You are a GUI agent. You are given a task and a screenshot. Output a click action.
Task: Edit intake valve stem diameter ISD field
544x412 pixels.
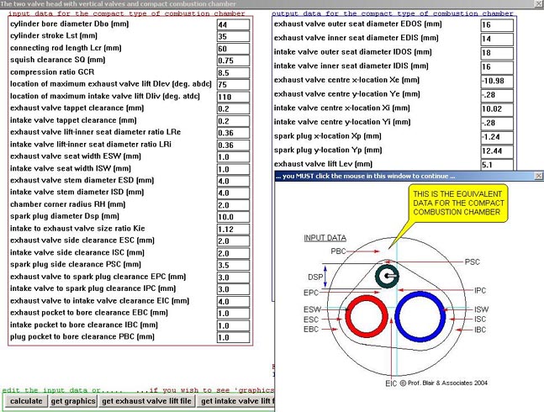tap(233, 193)
